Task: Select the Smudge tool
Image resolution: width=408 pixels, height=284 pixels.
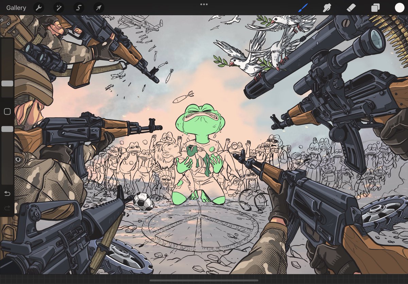Action: pos(327,7)
